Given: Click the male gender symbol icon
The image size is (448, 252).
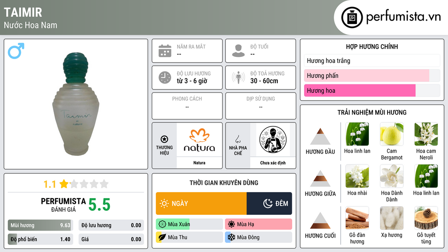Looking at the screenshot, I should [x=16, y=51].
